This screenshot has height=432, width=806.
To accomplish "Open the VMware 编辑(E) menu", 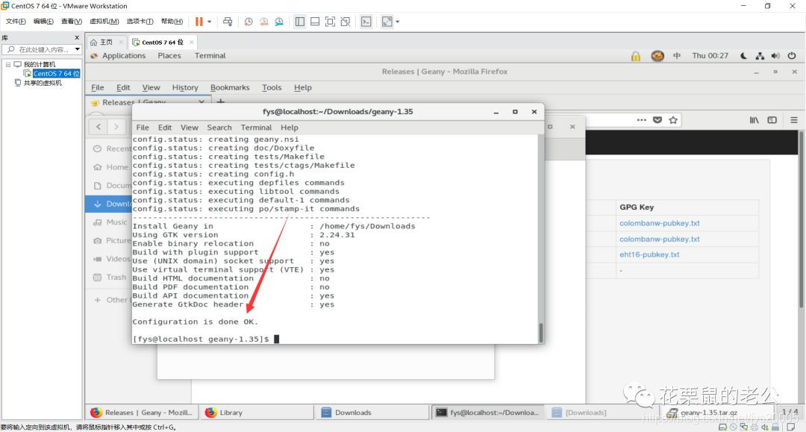I will [43, 21].
